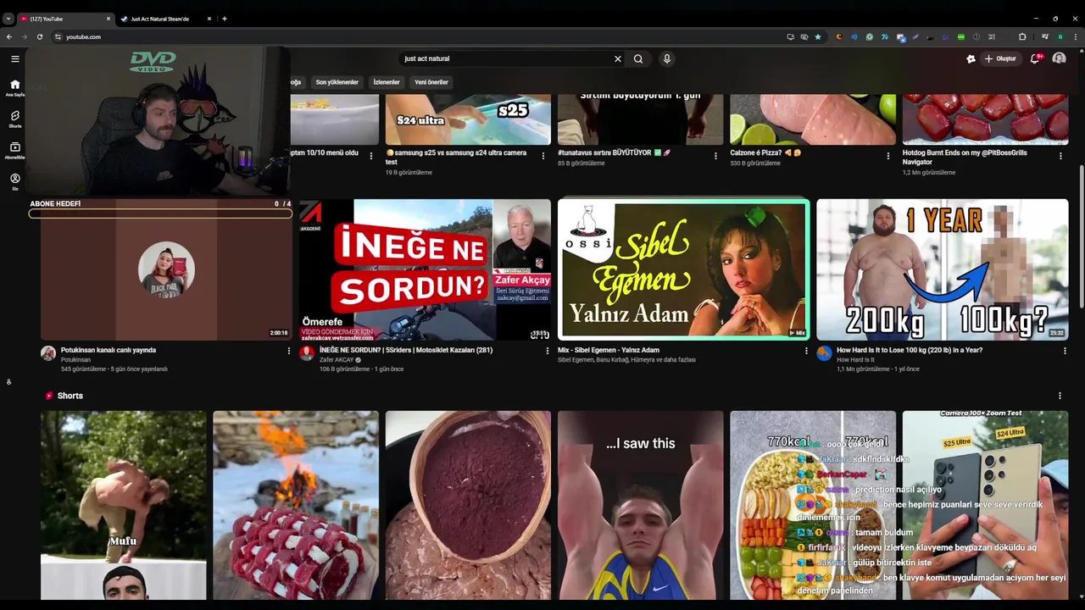Play İNEĞE NE SORDUN thumbnail
The height and width of the screenshot is (610, 1085).
[x=425, y=269]
